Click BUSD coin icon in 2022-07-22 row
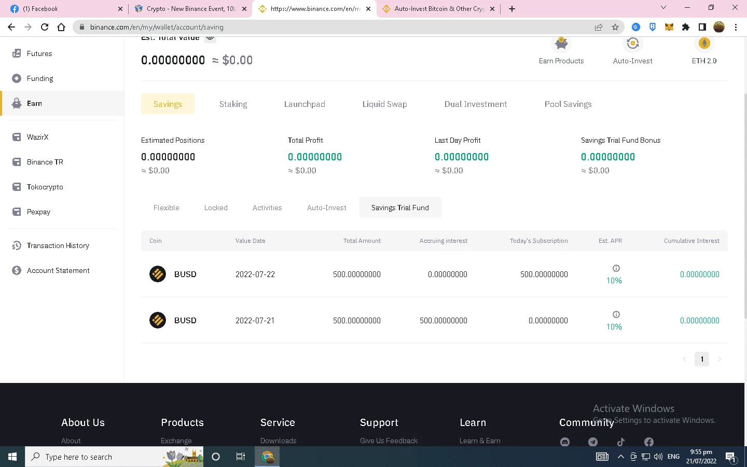Viewport: 747px width, 467px height. click(x=158, y=274)
